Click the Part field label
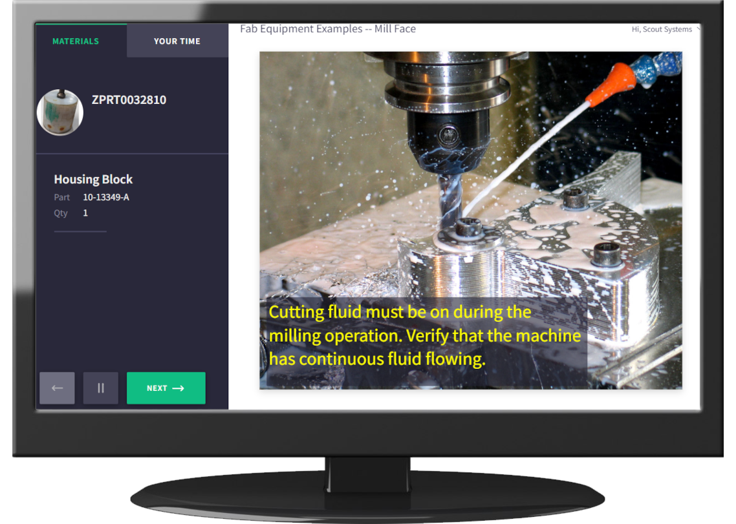Viewport: 736px width, 524px height. 62,197
